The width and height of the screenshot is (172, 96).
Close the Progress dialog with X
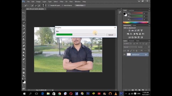[115, 27]
